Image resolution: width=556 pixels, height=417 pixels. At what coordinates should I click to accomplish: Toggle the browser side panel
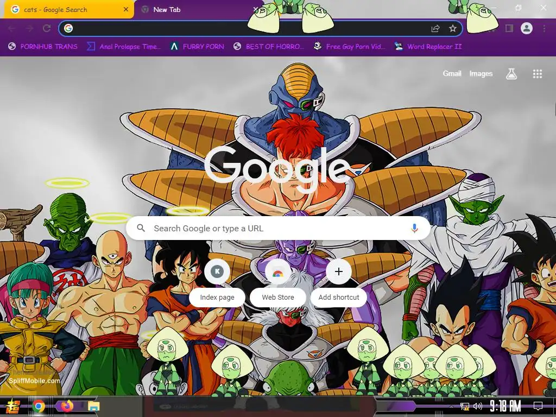point(509,28)
